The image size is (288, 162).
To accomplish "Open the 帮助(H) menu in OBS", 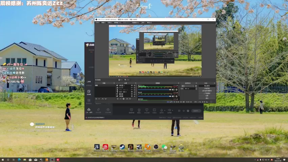I will [x=149, y=23].
